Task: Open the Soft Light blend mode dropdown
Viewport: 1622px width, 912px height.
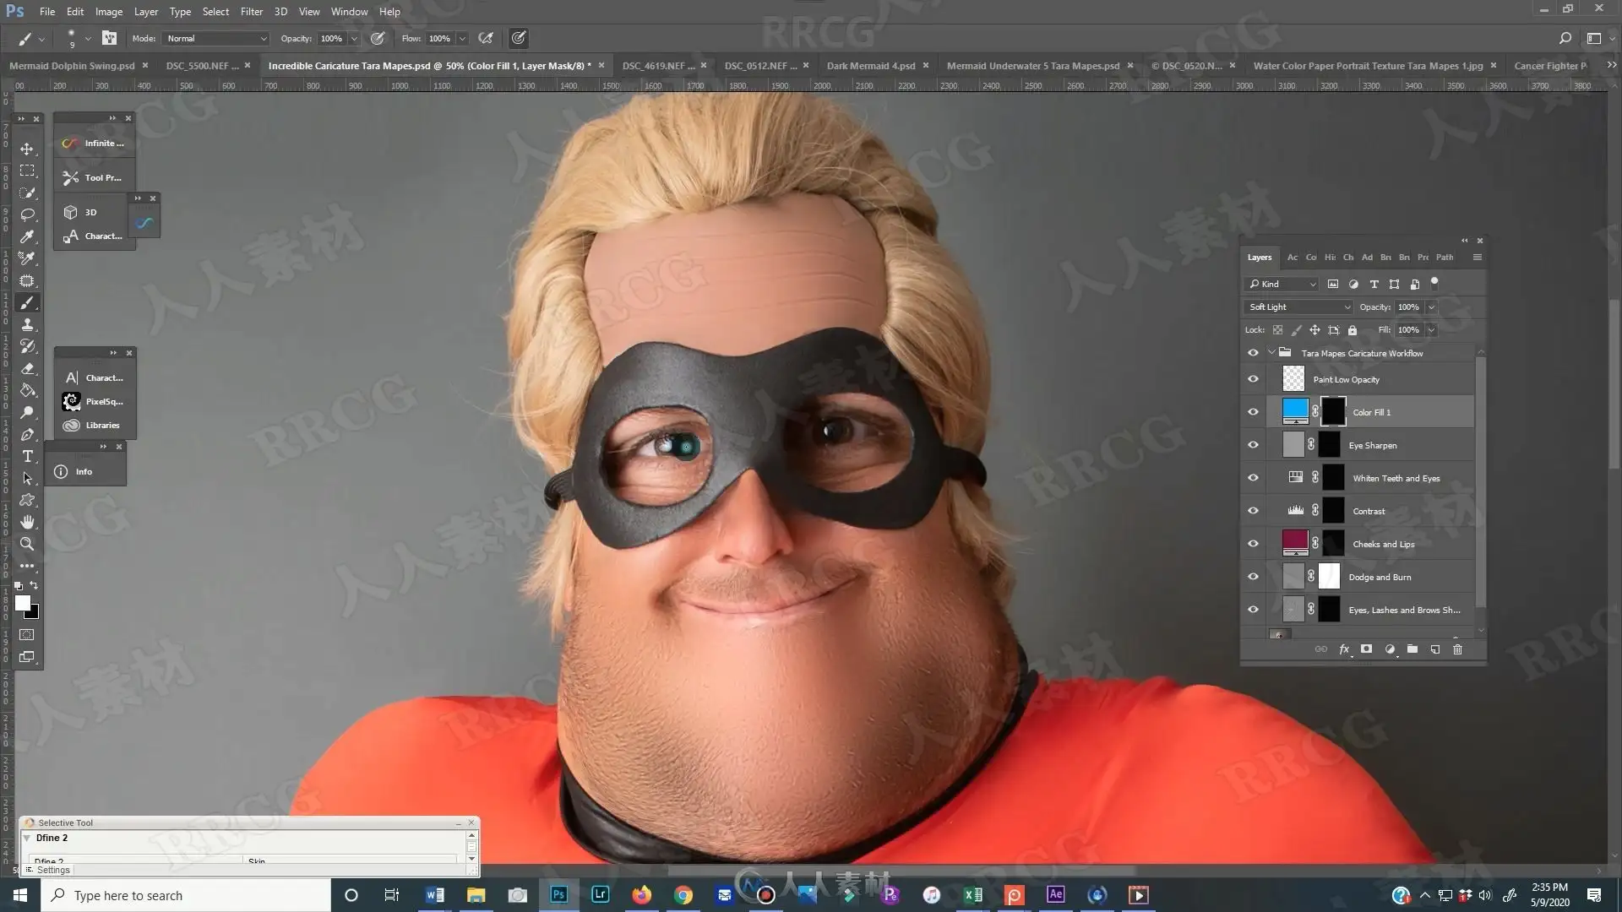Action: (x=1298, y=307)
